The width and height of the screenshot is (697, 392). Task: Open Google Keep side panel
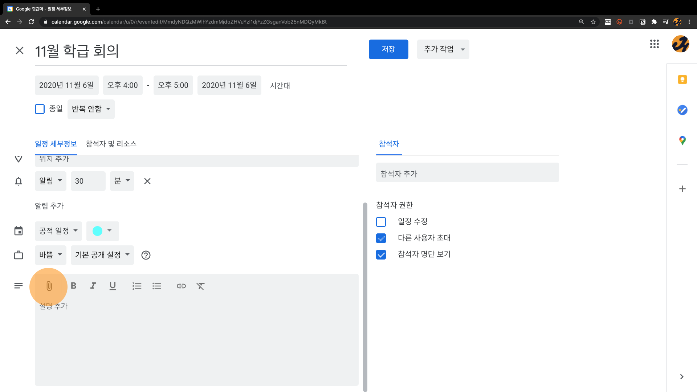click(682, 79)
